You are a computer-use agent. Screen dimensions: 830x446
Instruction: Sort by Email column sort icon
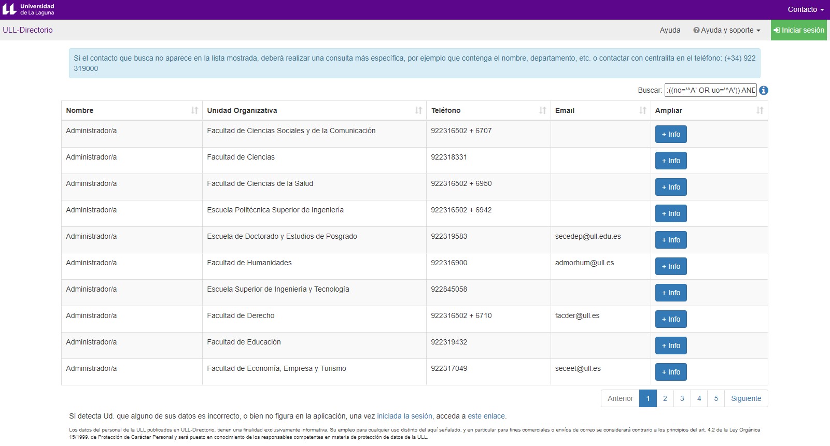coord(642,110)
